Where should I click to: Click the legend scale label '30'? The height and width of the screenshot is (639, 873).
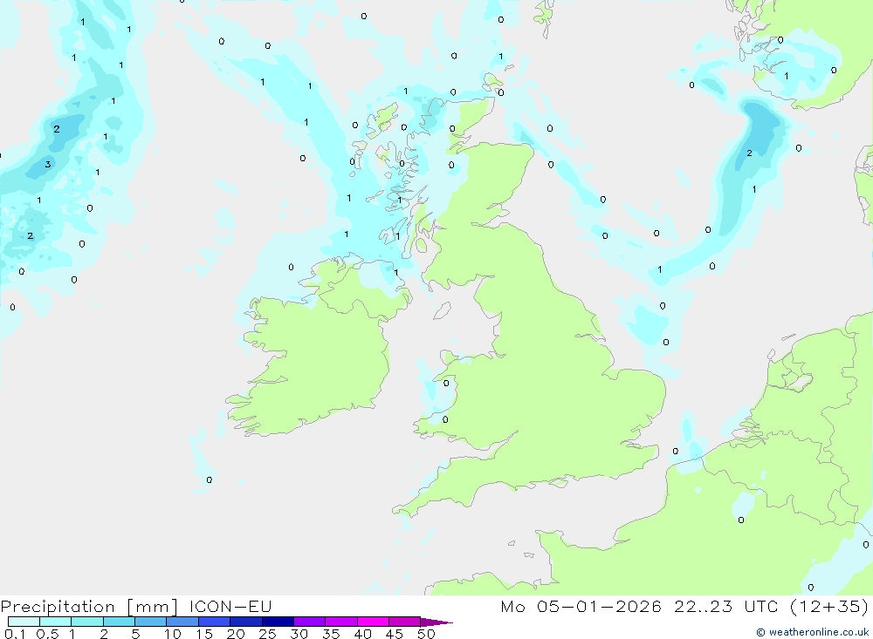point(299,634)
